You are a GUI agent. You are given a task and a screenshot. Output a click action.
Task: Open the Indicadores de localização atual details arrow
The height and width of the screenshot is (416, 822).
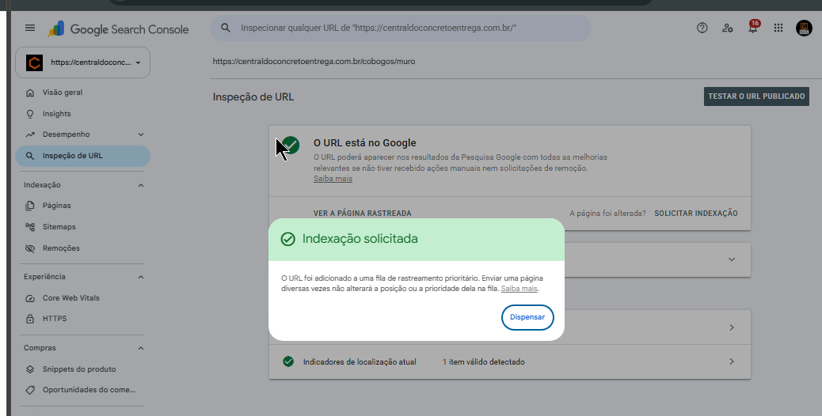[732, 361]
